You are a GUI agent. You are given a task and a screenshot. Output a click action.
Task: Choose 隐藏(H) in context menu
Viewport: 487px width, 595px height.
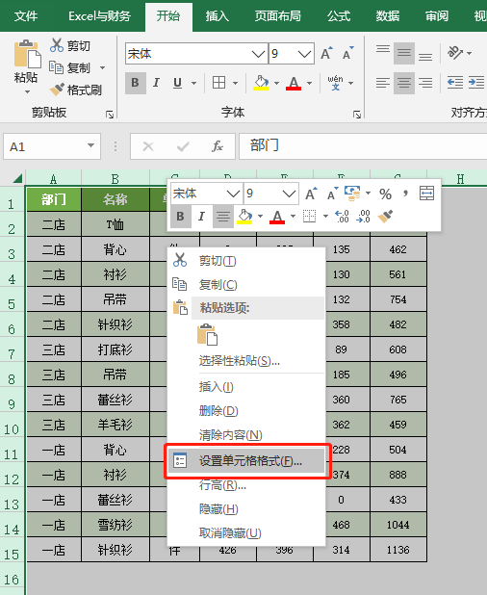246,509
